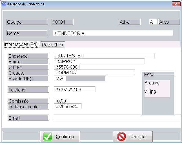
Task: Edit the Comissão value field
Action: coord(61,101)
